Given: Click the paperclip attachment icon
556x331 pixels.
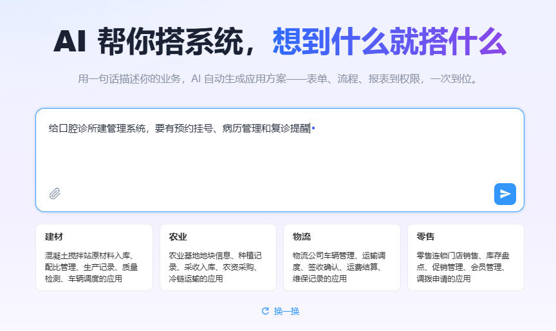Looking at the screenshot, I should point(55,193).
